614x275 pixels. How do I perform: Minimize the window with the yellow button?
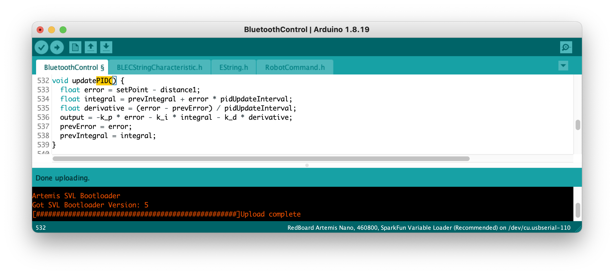click(52, 30)
